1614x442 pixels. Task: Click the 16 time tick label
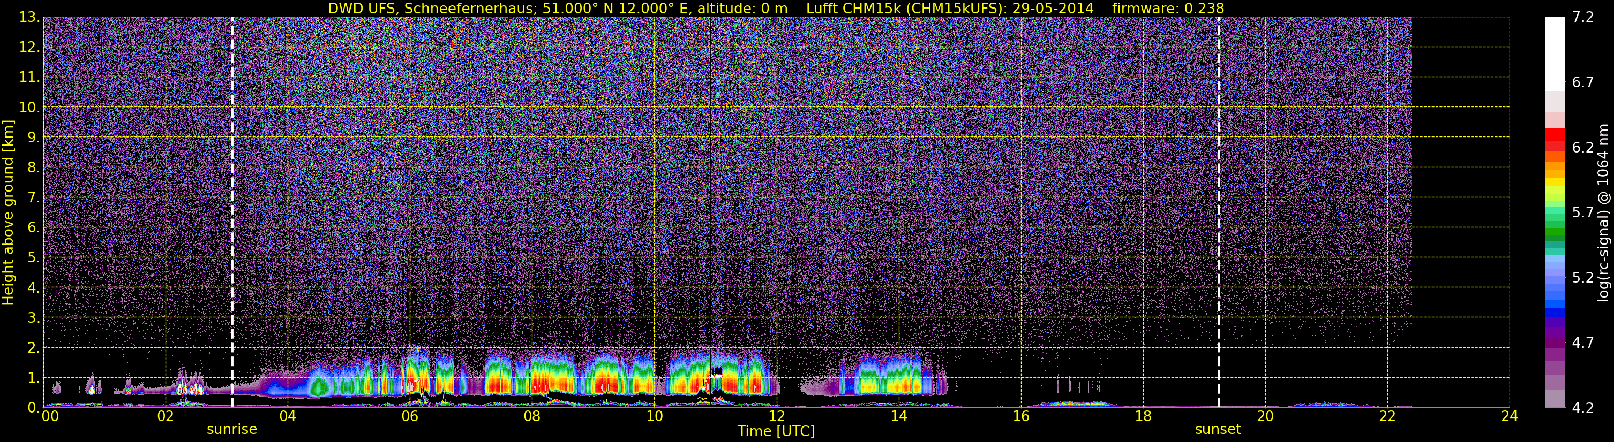tap(1020, 417)
